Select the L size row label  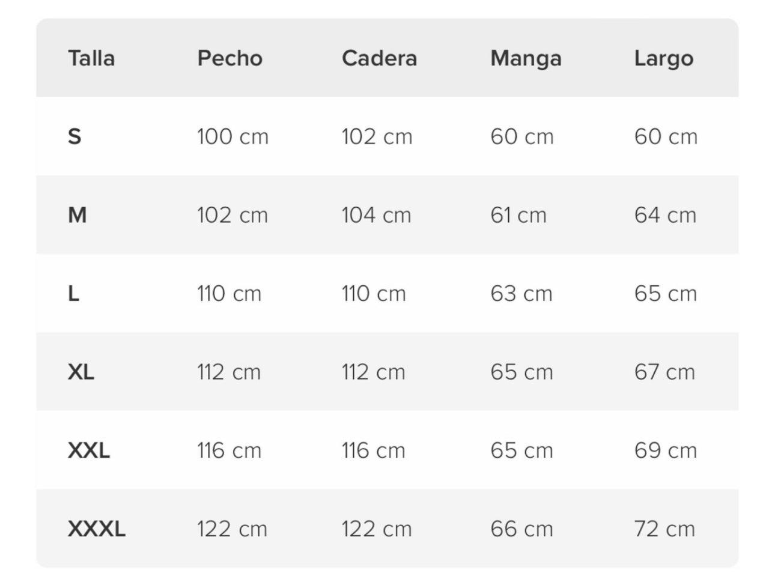point(73,294)
